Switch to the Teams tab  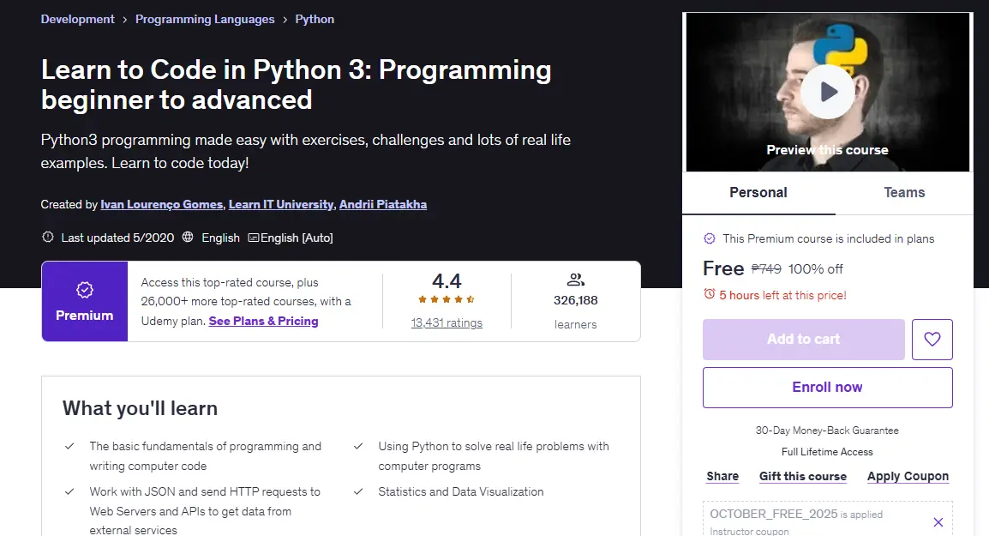pos(904,193)
